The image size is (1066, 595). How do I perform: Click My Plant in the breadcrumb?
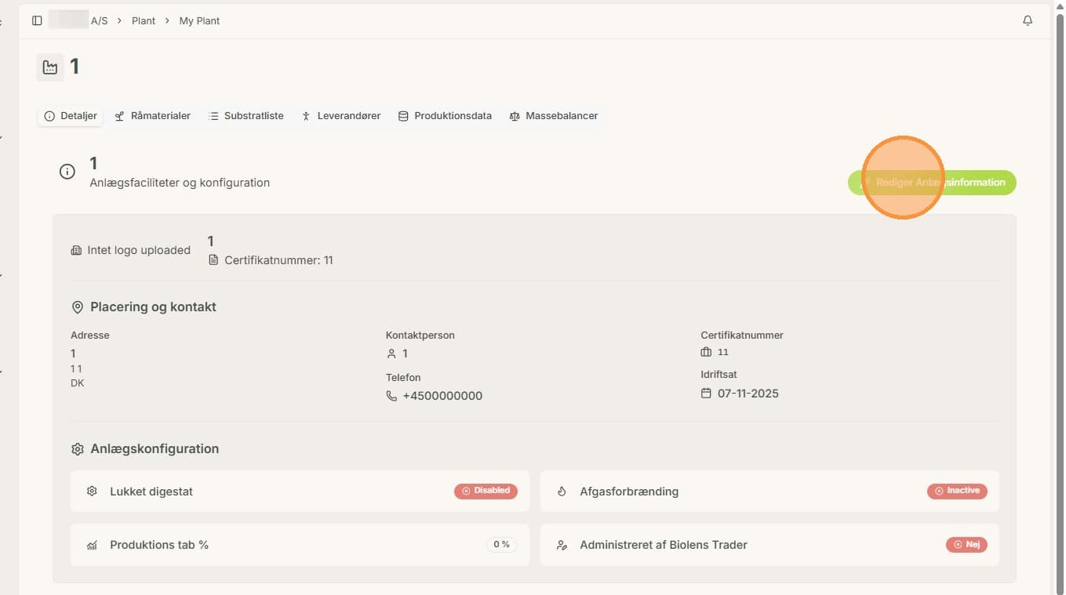199,21
